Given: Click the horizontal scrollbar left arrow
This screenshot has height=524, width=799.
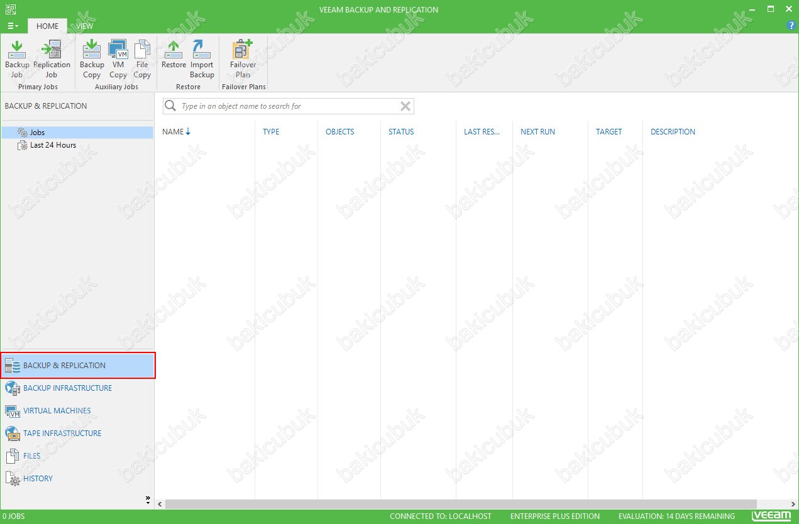Looking at the screenshot, I should 160,504.
